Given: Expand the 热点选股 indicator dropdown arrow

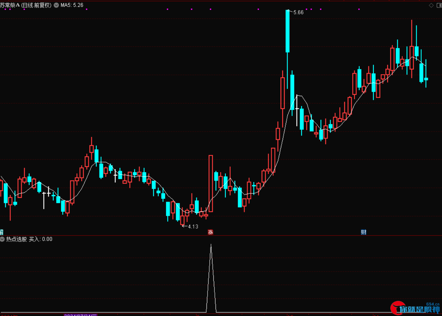Looking at the screenshot, I should pos(3,239).
